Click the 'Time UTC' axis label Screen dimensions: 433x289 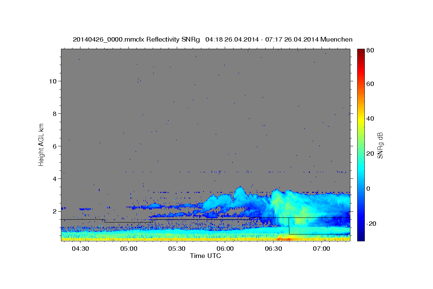[205, 256]
